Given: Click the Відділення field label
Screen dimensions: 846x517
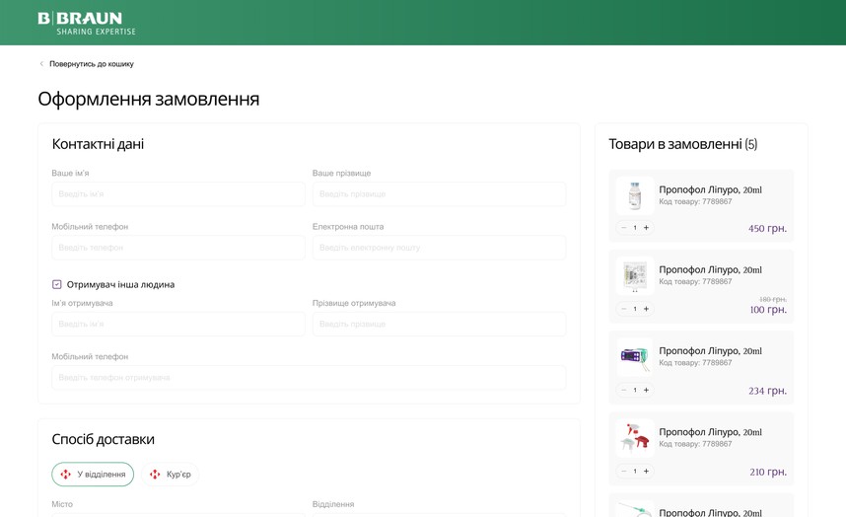Looking at the screenshot, I should (x=333, y=504).
